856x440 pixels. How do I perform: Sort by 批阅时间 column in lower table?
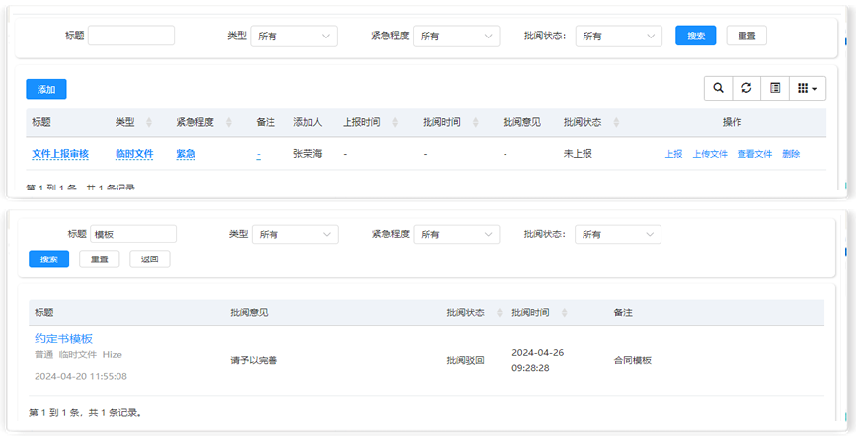coord(530,312)
